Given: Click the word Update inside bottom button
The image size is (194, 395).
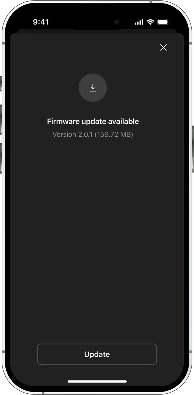Looking at the screenshot, I should click(97, 354).
